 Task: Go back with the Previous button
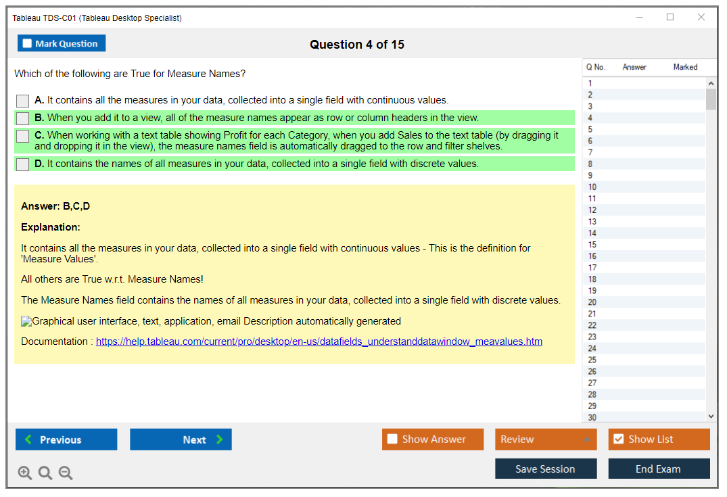click(66, 440)
